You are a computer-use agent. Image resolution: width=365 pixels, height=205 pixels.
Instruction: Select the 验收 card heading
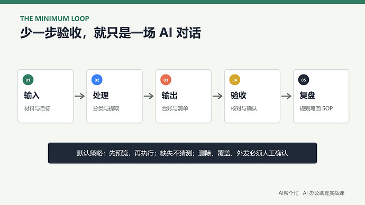click(x=239, y=95)
